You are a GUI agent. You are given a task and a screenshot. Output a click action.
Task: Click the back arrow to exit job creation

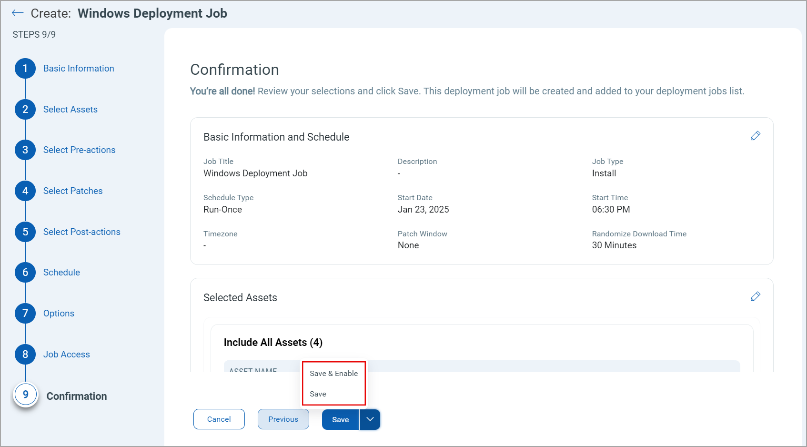(x=17, y=13)
